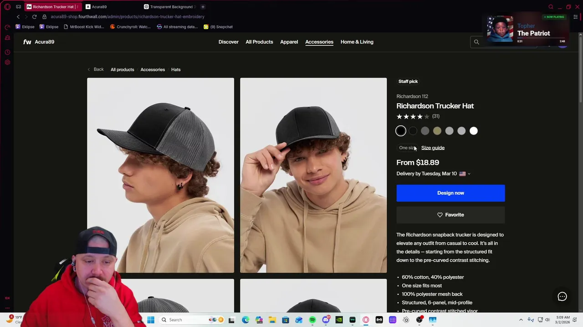This screenshot has height=327, width=583.
Task: Switch to Richardson Trucker Hat browser tab
Action: 52,7
